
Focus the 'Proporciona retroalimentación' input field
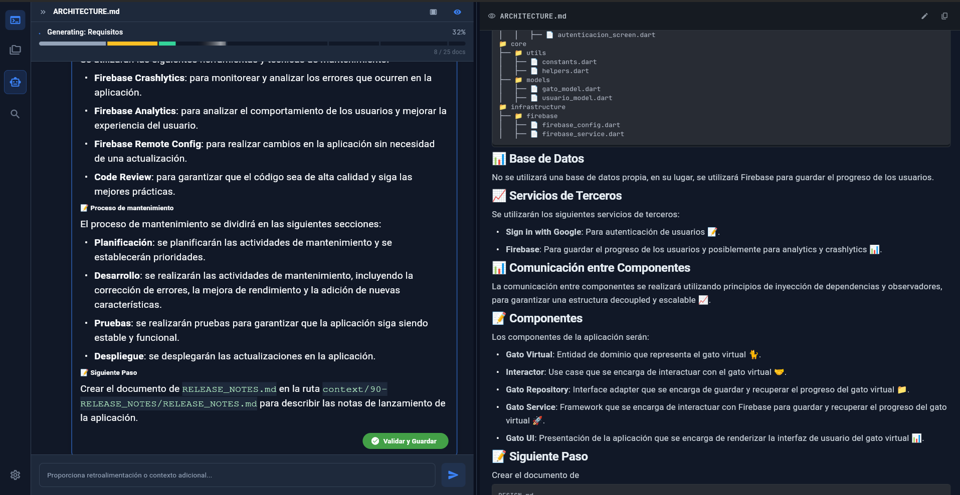coord(237,475)
